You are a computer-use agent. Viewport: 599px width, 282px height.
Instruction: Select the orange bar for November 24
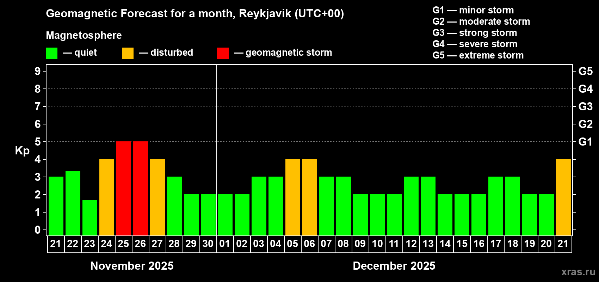pos(106,197)
